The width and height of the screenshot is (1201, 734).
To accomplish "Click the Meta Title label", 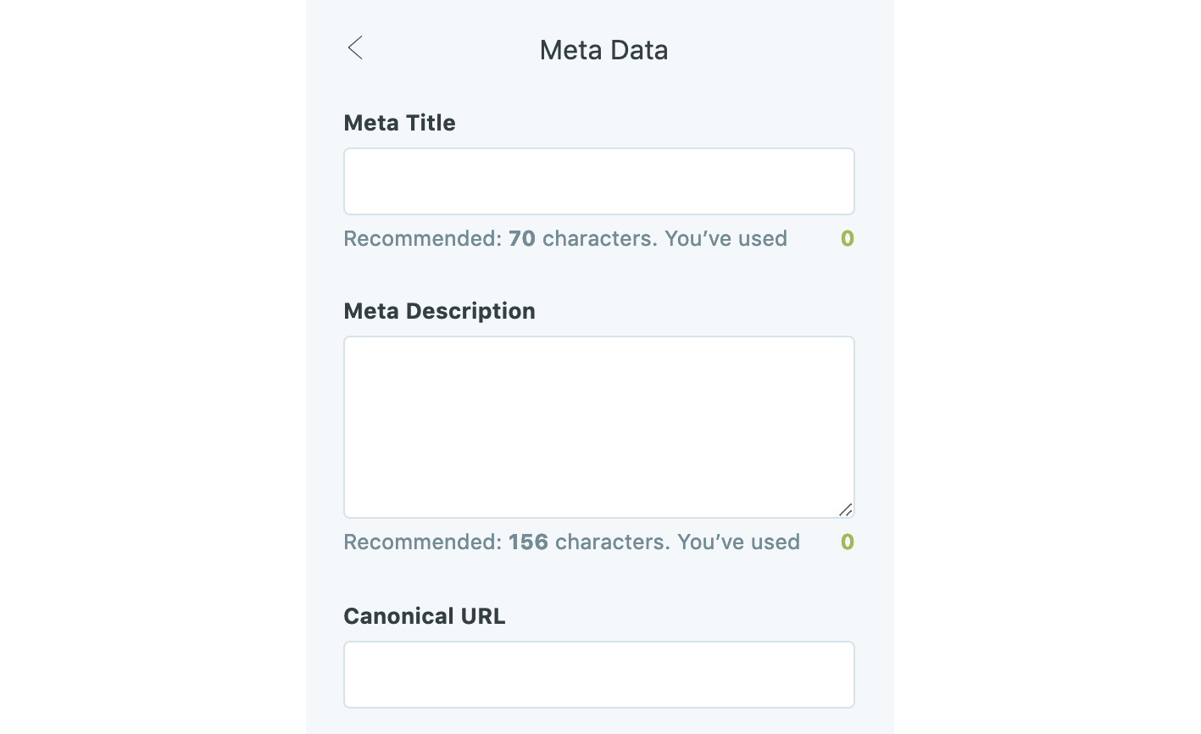I will (x=399, y=123).
